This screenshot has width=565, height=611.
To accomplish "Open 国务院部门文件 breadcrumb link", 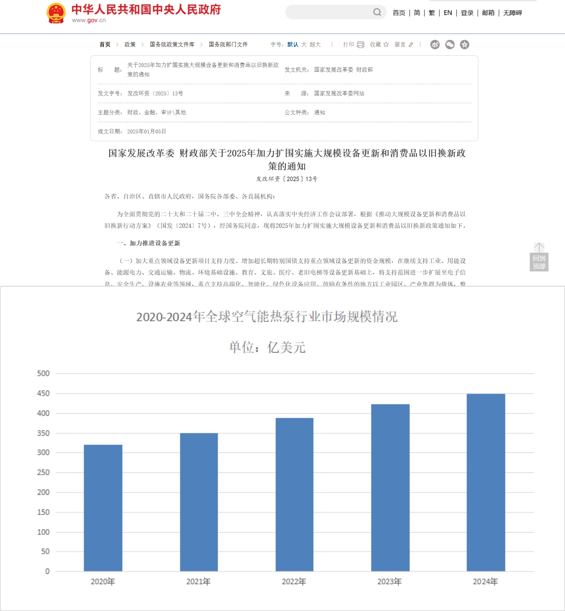I will [228, 45].
